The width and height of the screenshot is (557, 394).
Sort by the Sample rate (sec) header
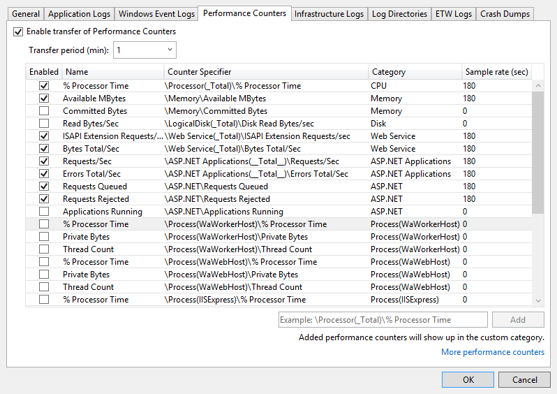click(496, 72)
